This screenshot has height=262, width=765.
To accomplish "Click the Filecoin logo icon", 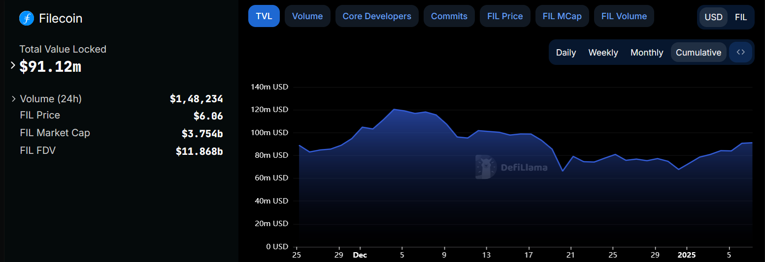I will [26, 19].
